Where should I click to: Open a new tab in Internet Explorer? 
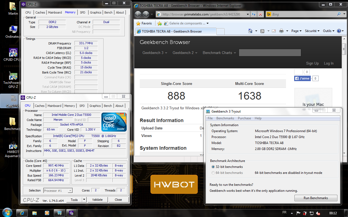coord(220,31)
